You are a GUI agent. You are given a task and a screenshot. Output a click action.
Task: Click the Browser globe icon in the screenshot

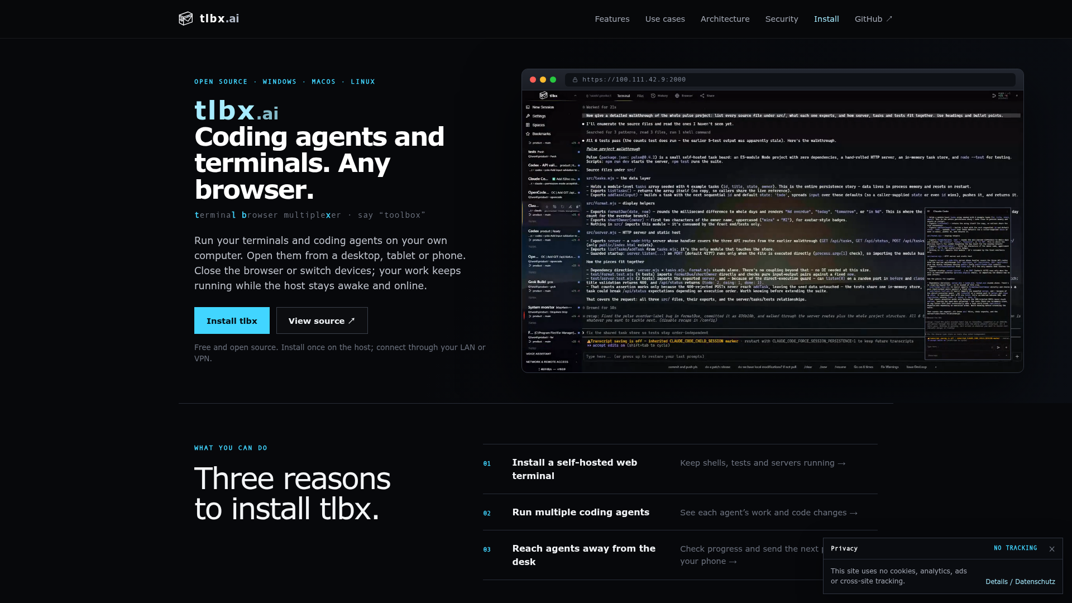click(x=677, y=96)
